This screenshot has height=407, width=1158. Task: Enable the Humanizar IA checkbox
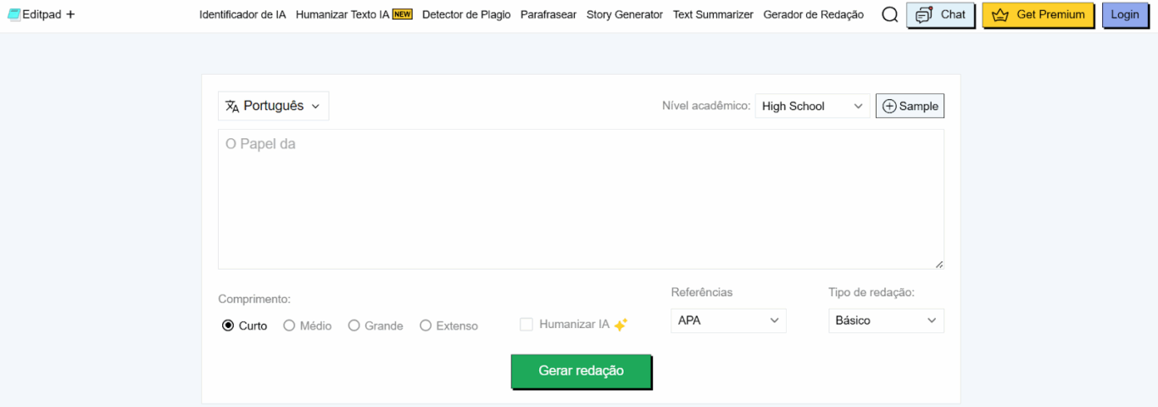[526, 325]
